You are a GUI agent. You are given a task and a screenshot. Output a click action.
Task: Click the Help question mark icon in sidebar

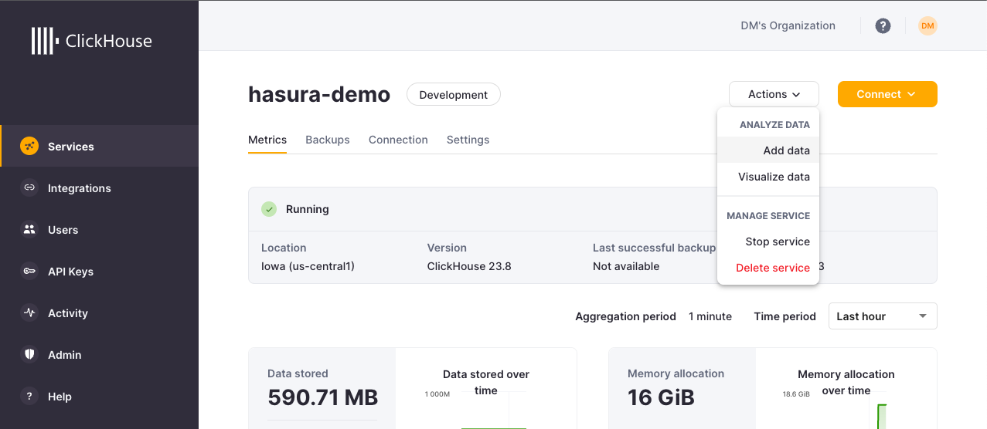click(29, 396)
